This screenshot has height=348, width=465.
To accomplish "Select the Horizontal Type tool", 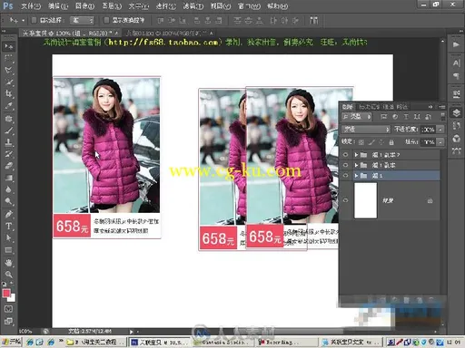I will click(x=8, y=226).
